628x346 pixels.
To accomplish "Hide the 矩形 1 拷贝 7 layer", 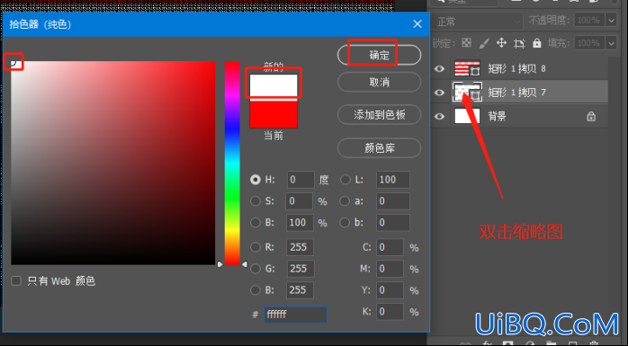I will (x=439, y=93).
